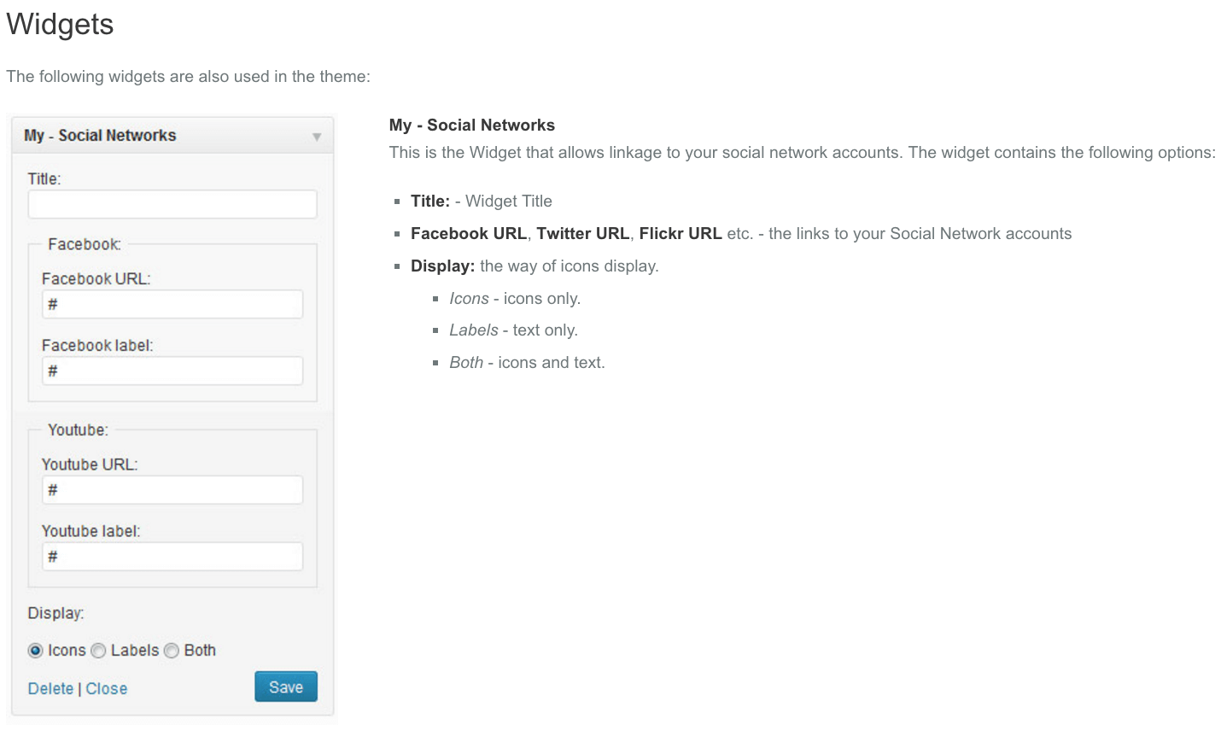Click the Both radio label text

coord(200,651)
